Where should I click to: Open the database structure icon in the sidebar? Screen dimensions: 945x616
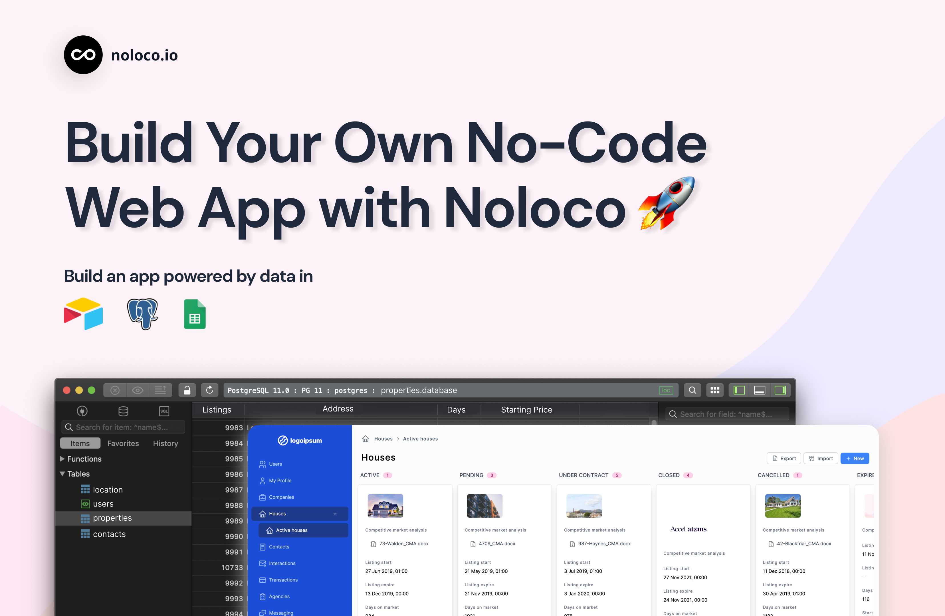(123, 411)
